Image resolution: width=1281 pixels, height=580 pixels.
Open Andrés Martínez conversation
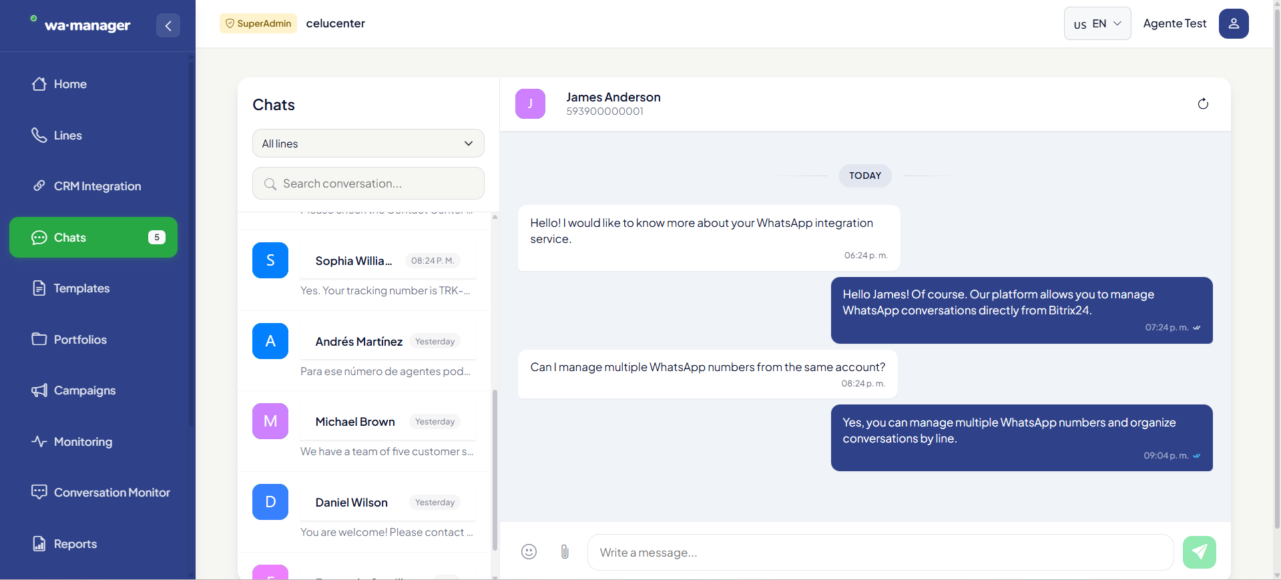[x=364, y=351]
